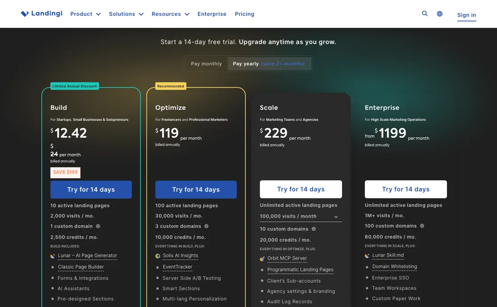Image resolution: width=497 pixels, height=307 pixels.
Task: Click 'Audit Log Records' feature text
Action: 290,302
